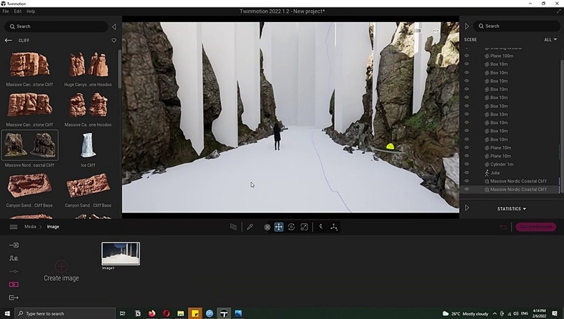This screenshot has height=319, width=564.
Task: Open the Windows Start menu
Action: click(x=7, y=313)
